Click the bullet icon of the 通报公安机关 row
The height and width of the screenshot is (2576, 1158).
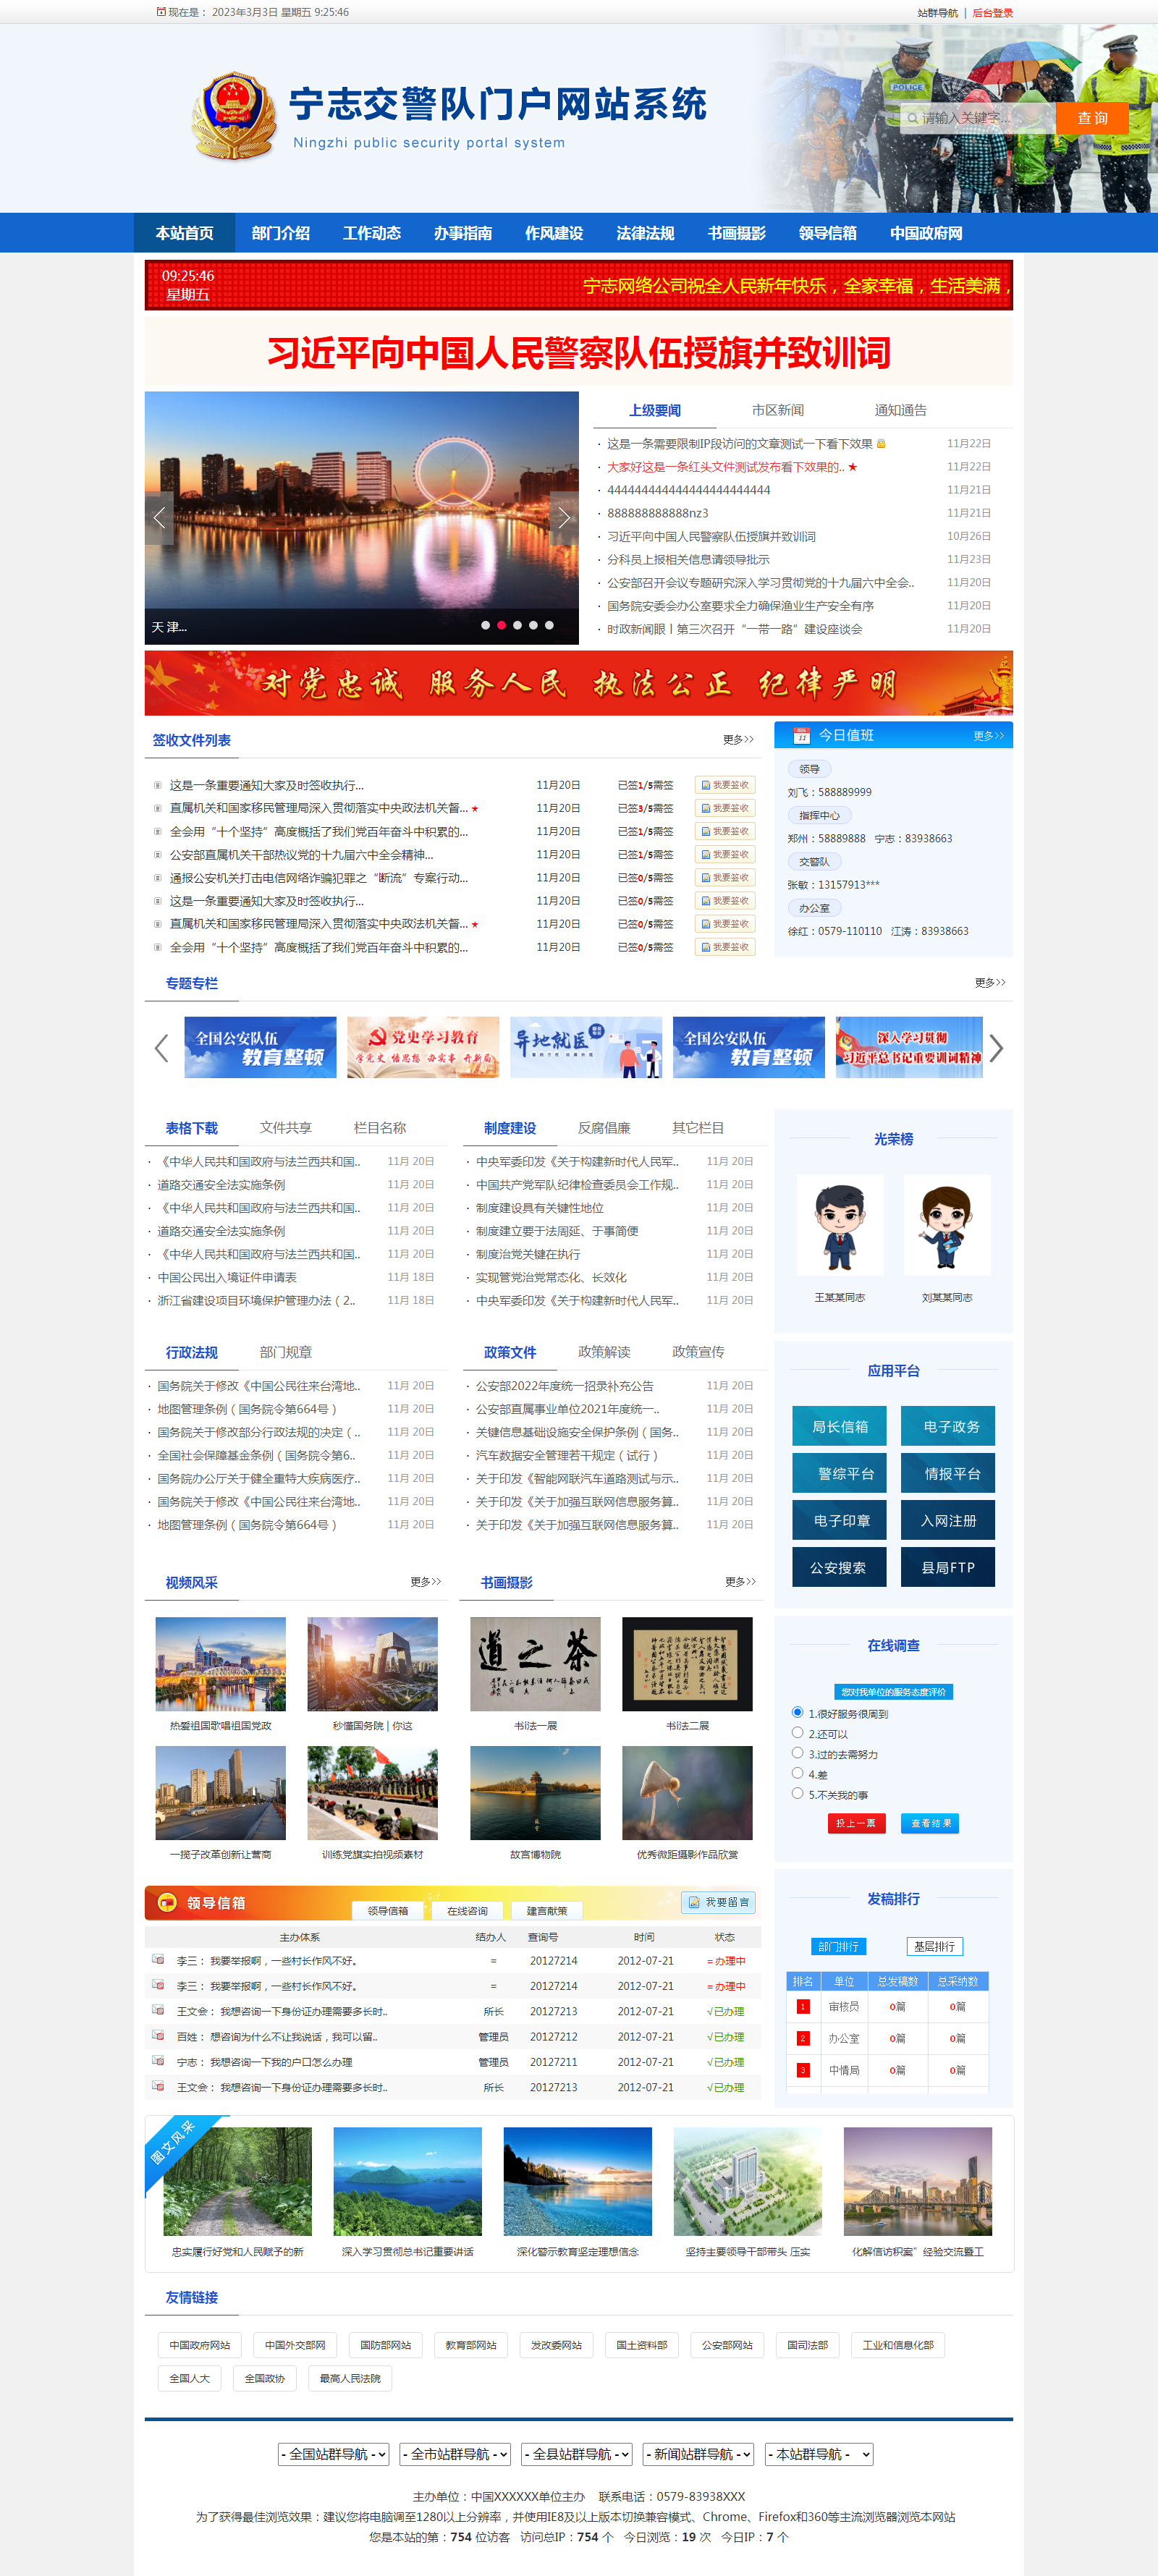(x=157, y=878)
